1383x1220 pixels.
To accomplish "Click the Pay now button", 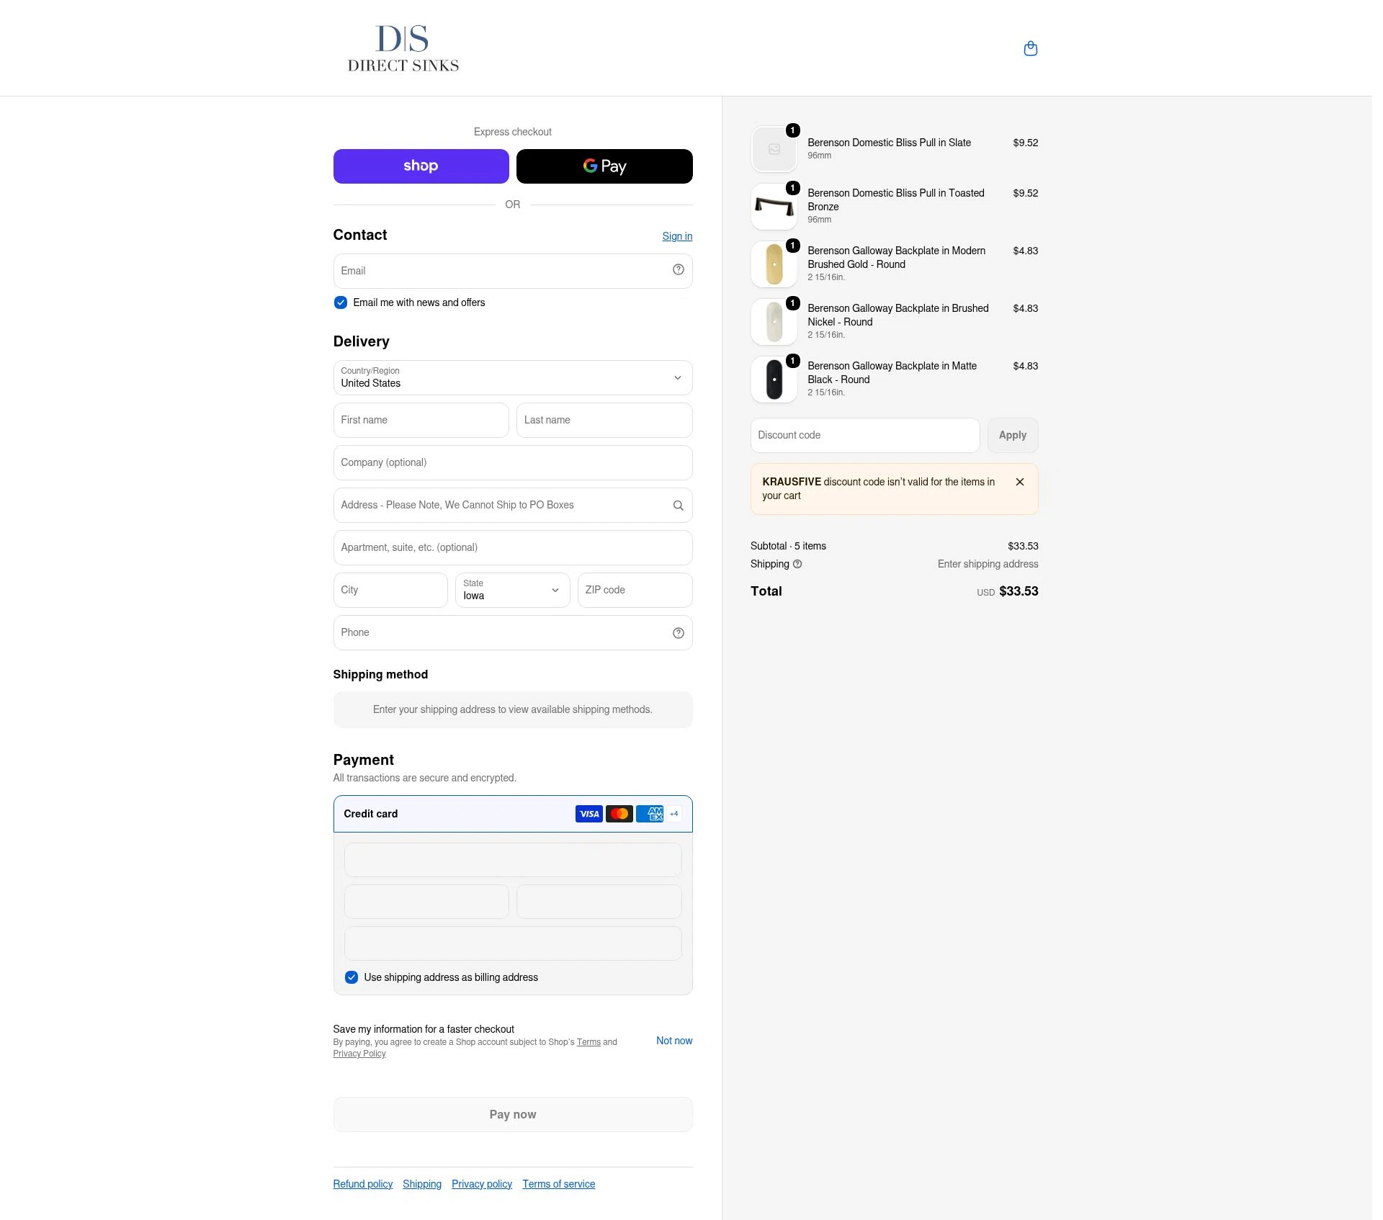I will pyautogui.click(x=513, y=1115).
